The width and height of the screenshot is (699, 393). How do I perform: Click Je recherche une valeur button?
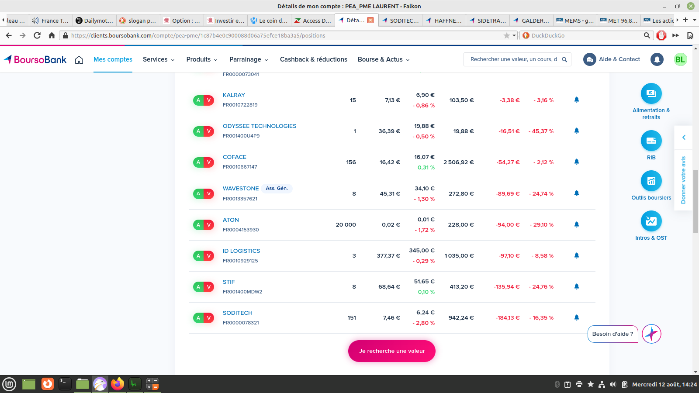392,351
